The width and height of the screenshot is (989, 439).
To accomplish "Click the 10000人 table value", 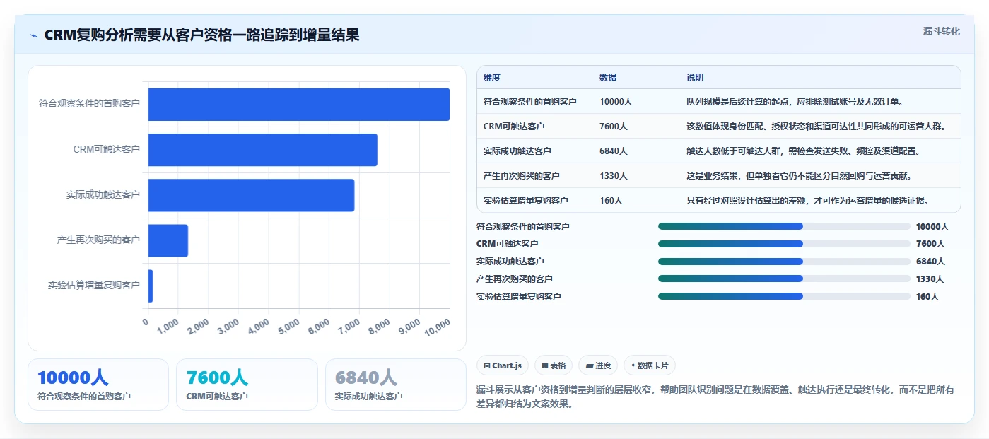I will (x=616, y=102).
